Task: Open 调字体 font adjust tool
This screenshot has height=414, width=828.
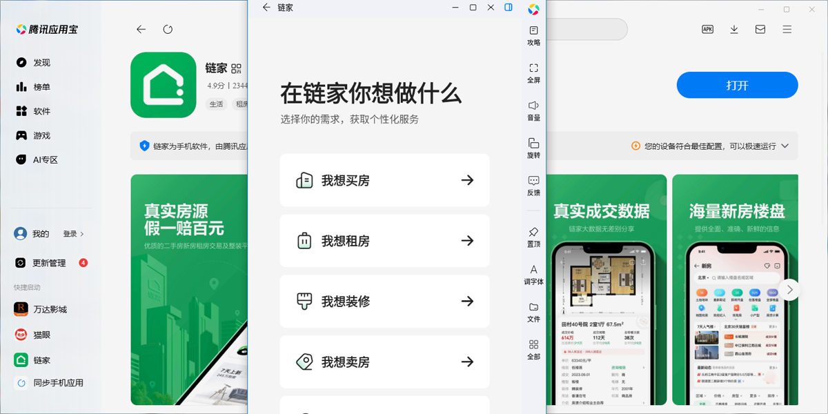Action: click(x=533, y=275)
